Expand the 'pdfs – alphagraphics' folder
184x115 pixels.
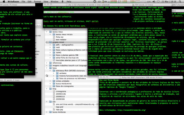click(x=50, y=45)
